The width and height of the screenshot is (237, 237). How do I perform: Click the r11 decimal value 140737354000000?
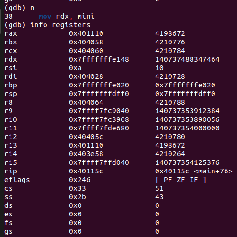click(x=187, y=128)
